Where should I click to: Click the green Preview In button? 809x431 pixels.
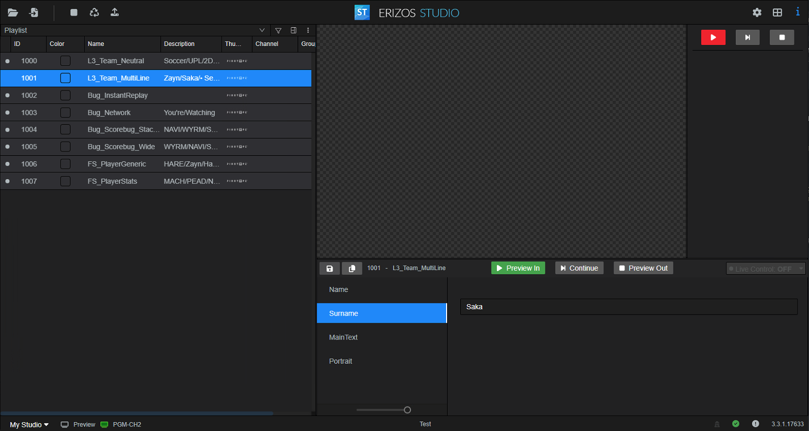tap(518, 268)
